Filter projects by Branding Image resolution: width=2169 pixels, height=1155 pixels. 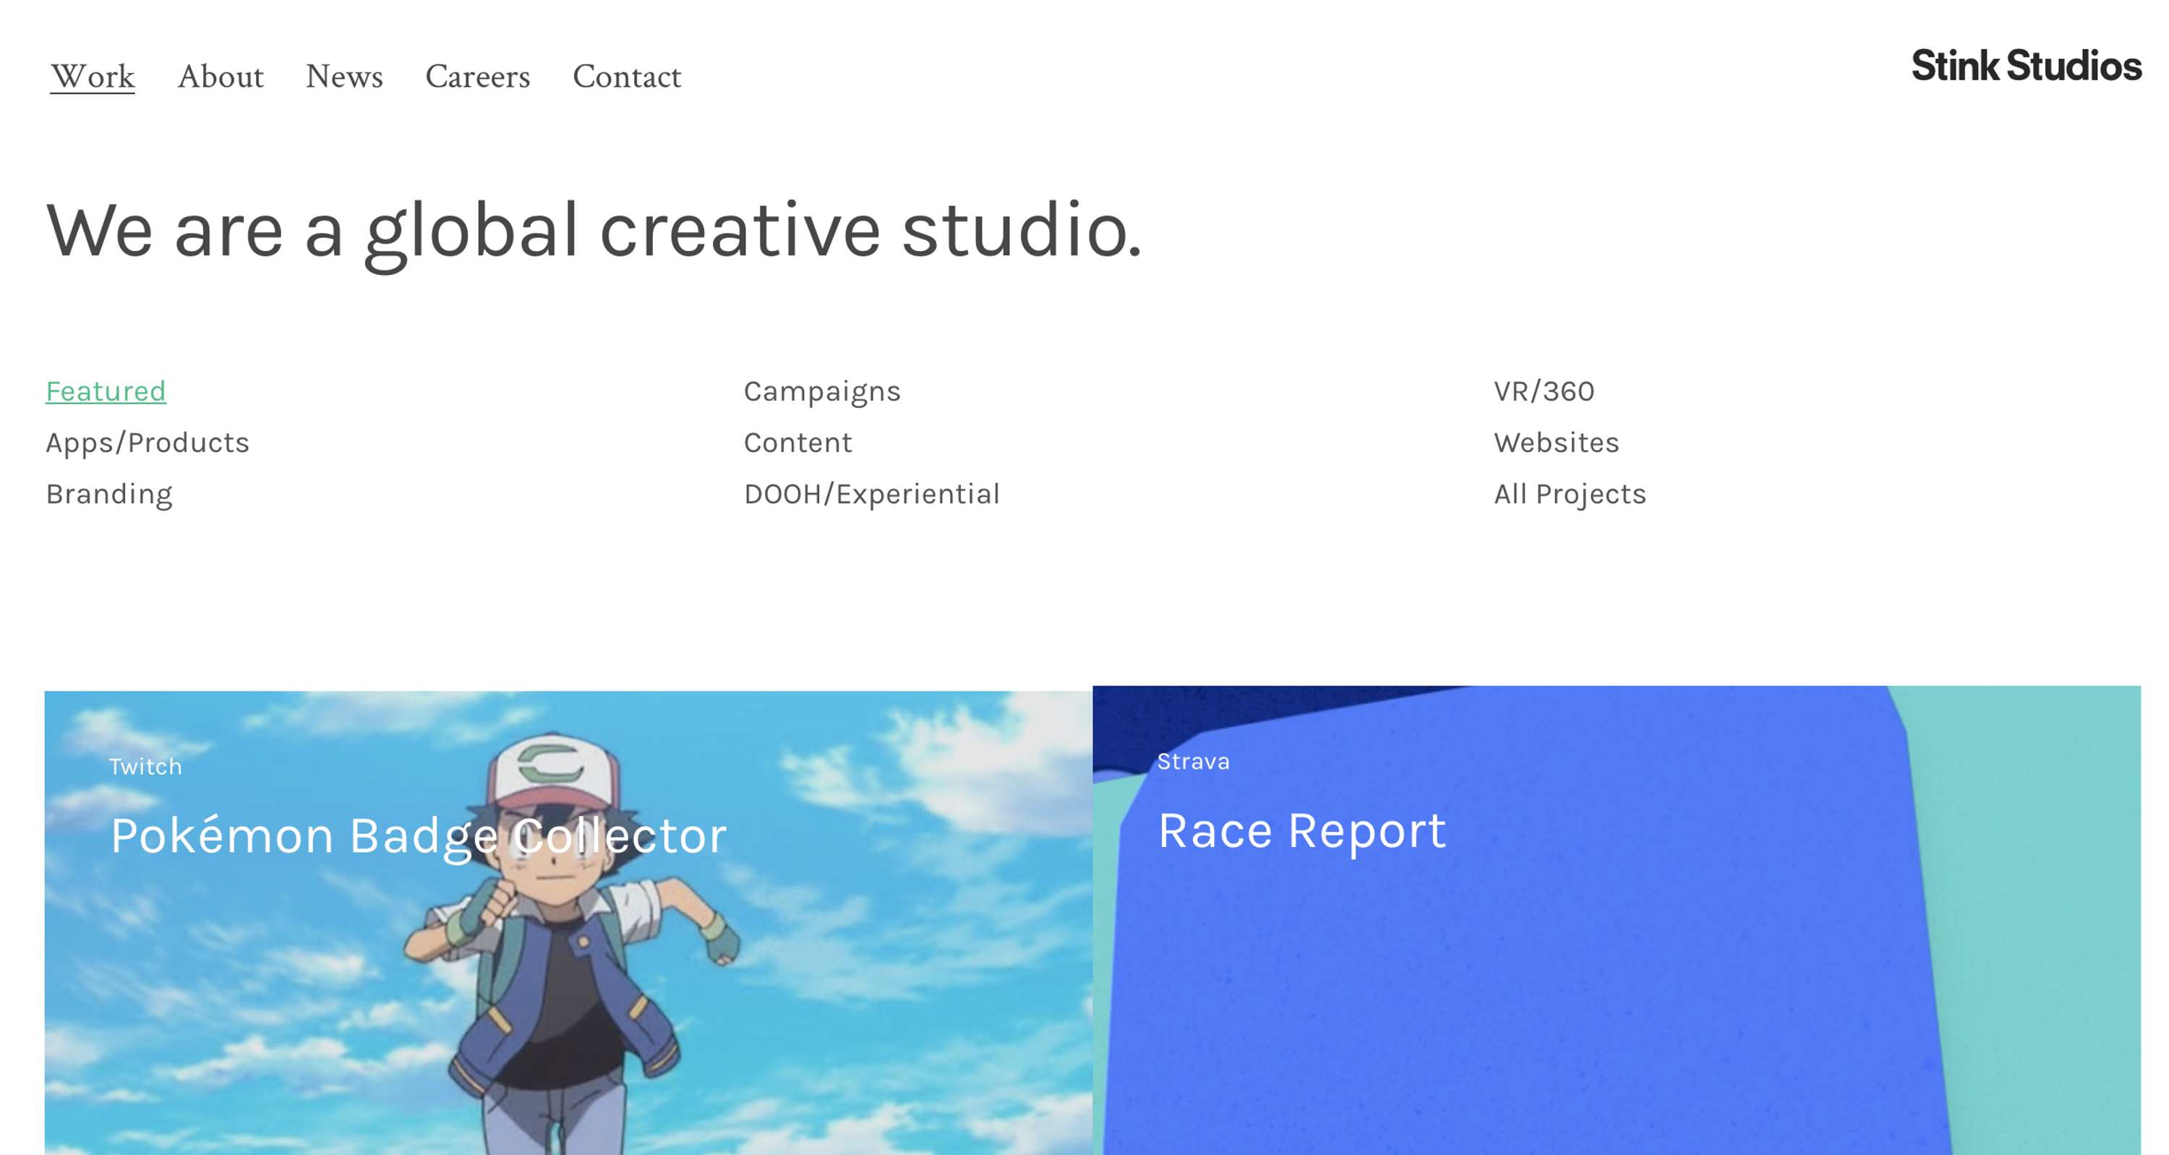point(109,494)
